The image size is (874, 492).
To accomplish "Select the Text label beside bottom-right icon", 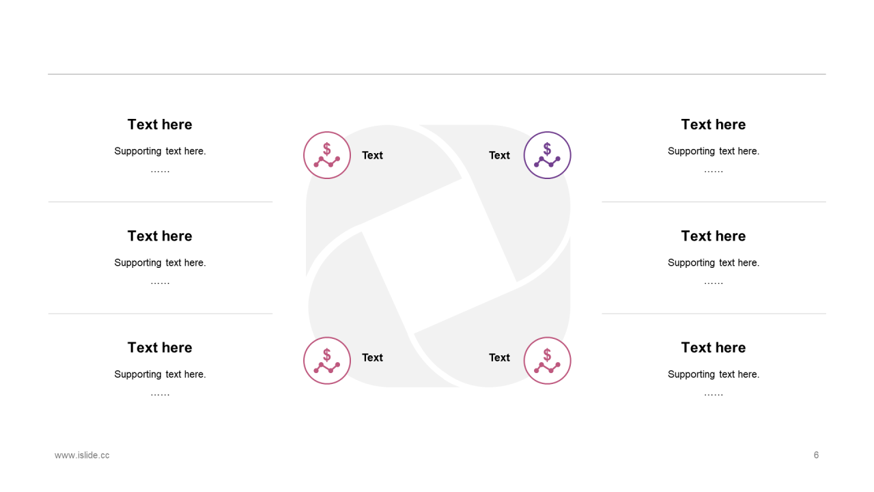I will 499,357.
